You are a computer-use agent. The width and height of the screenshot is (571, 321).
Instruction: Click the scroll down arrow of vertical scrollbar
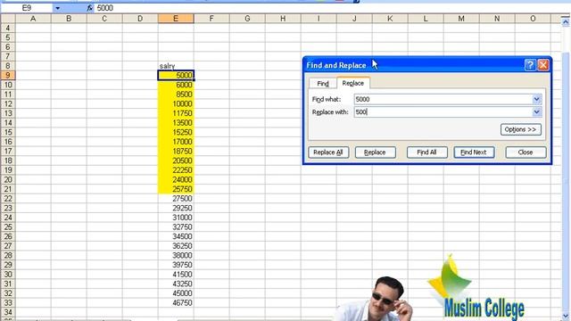click(x=566, y=316)
